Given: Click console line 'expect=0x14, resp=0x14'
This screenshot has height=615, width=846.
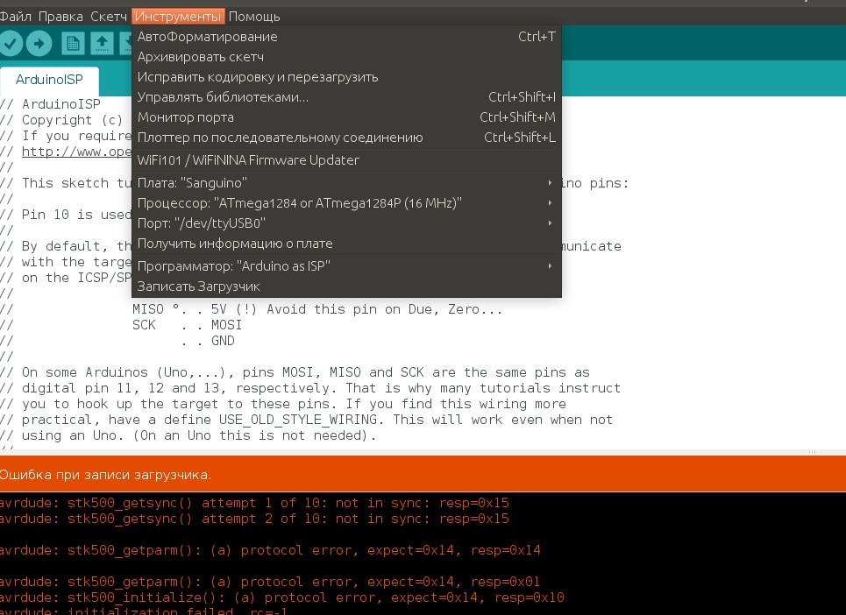Looking at the screenshot, I should click(x=270, y=550).
